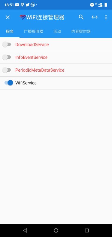Screen dimensions: 112x237
Task: Tap the PeriodicMetaDataService label
Action: (40, 70)
